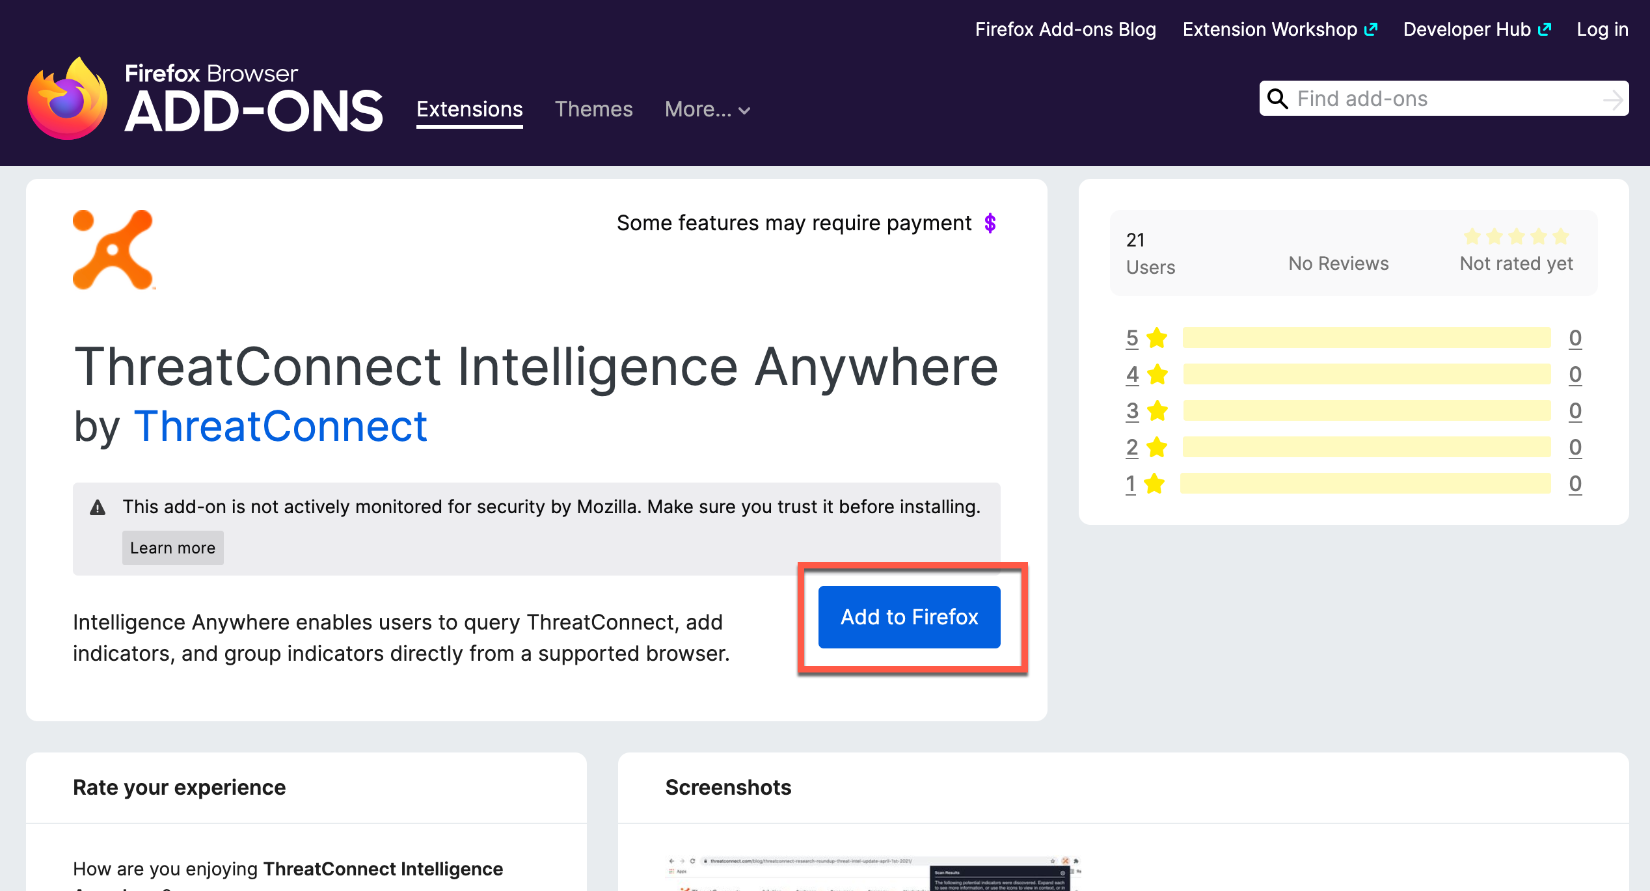1650x891 pixels.
Task: Click the star next to 3 rating
Action: pyautogui.click(x=1157, y=410)
